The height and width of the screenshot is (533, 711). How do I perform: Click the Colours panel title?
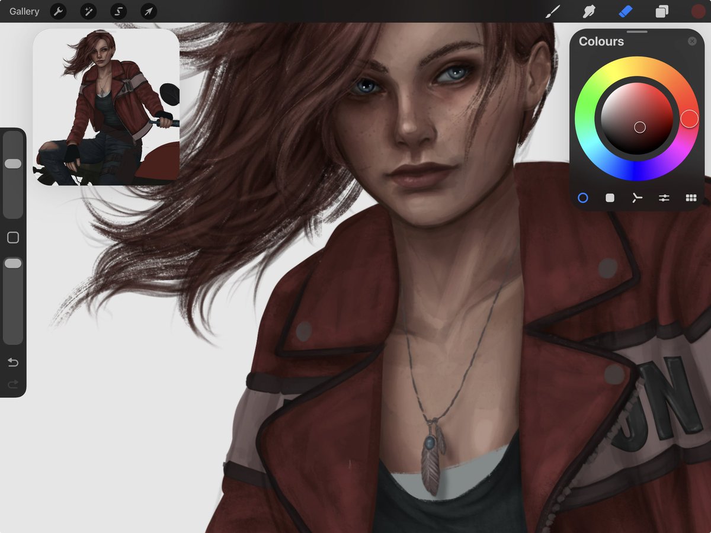[601, 41]
